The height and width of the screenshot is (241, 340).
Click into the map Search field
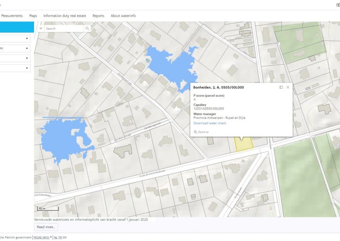[64, 29]
